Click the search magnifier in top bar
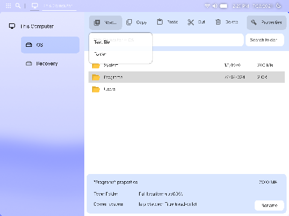This screenshot has width=289, height=216. [x=18, y=5]
